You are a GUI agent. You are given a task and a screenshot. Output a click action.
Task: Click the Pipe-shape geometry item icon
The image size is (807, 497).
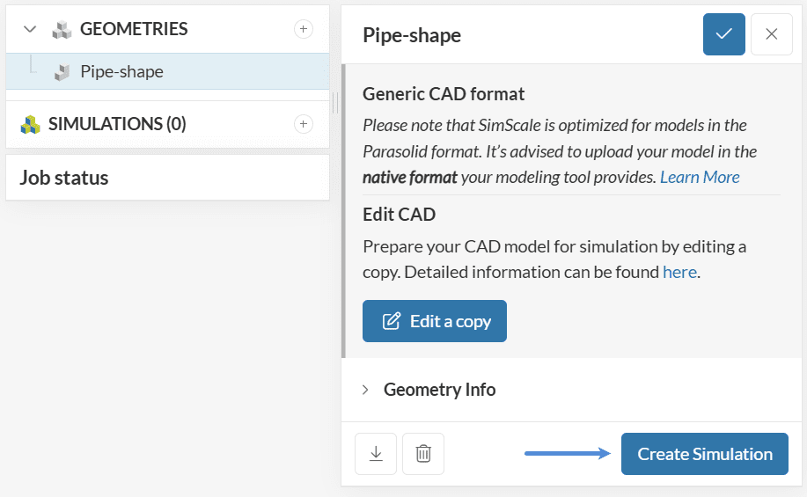point(62,72)
